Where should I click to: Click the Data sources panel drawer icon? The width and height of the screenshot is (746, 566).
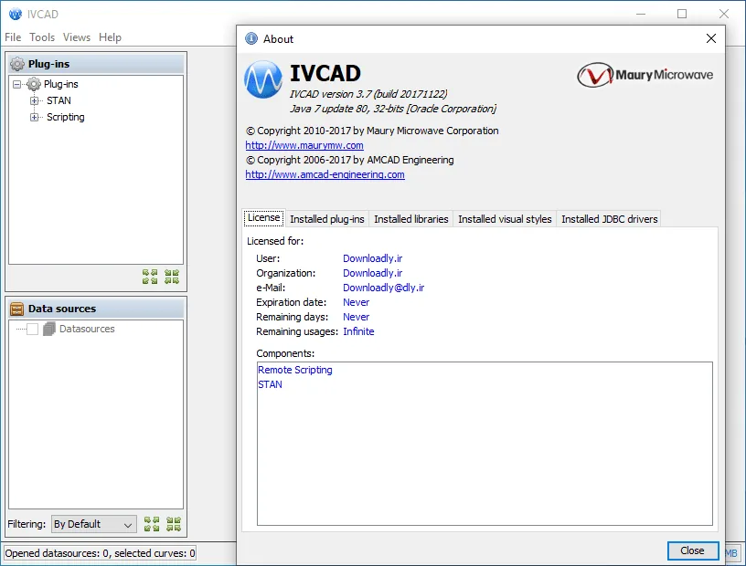16,309
